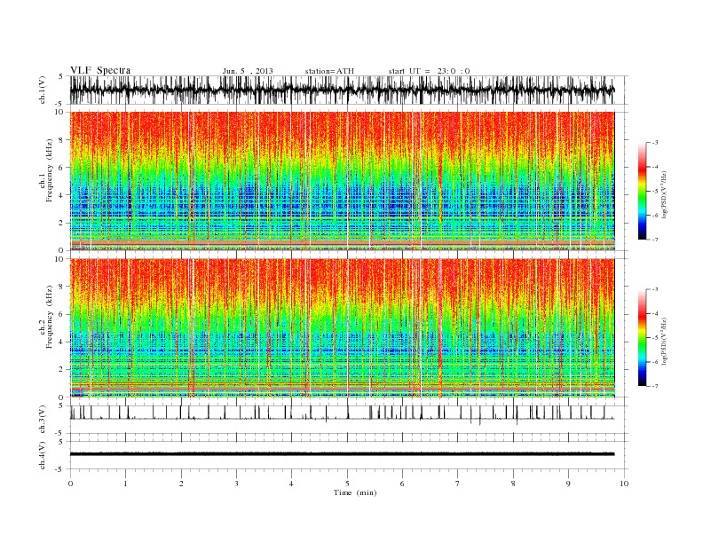Screen dimensions: 703x543
Task: Select the date text "Jun. 5 , 2013"
Action: click(x=248, y=71)
